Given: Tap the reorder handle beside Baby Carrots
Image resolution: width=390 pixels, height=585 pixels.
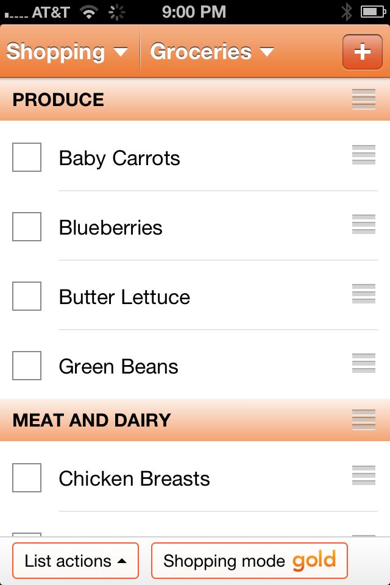Looking at the screenshot, I should [364, 155].
